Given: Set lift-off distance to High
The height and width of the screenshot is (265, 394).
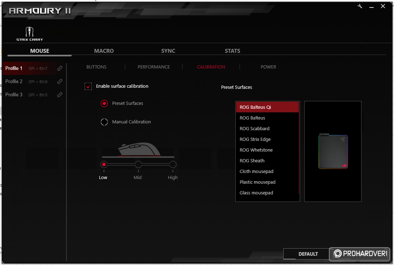Looking at the screenshot, I should [x=173, y=165].
